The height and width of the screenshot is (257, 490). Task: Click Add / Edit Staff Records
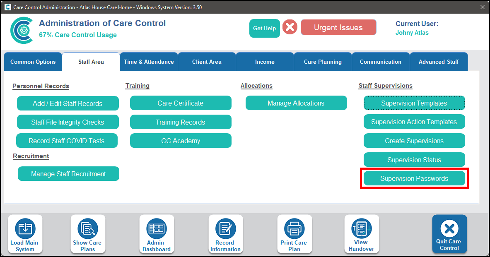68,103
